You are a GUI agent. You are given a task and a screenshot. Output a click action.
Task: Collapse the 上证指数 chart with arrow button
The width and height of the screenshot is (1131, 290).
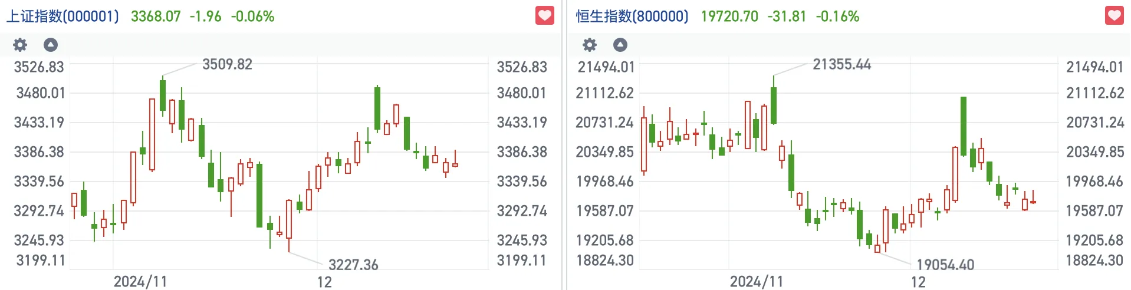51,45
